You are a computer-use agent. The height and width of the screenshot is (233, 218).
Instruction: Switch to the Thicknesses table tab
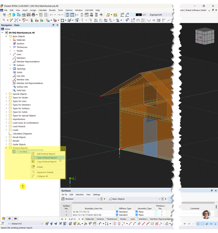112,219
